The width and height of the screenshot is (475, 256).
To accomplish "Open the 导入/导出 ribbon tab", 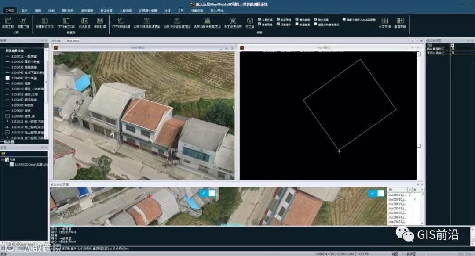I will [217, 11].
